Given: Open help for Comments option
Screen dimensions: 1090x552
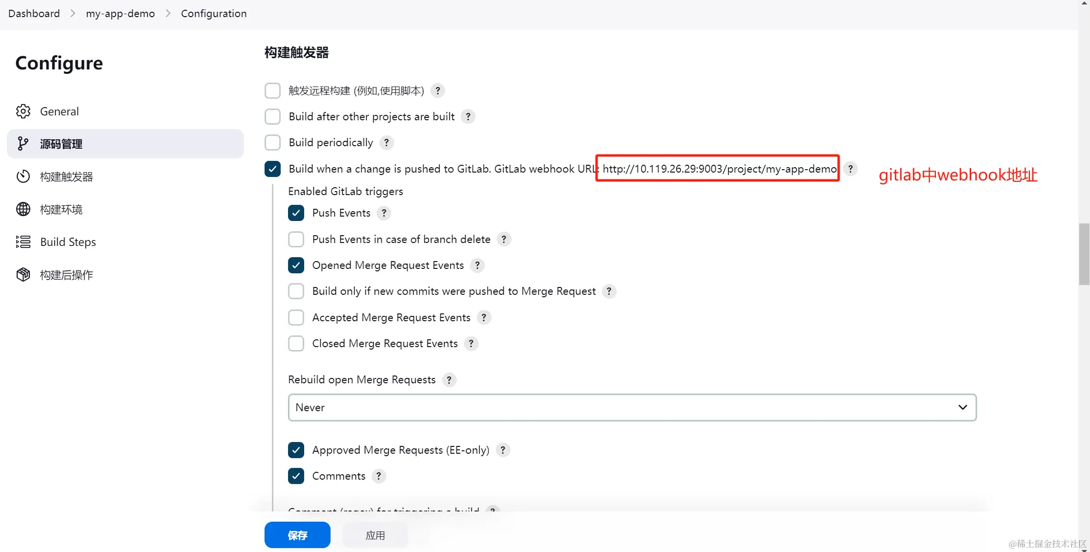Looking at the screenshot, I should click(378, 476).
